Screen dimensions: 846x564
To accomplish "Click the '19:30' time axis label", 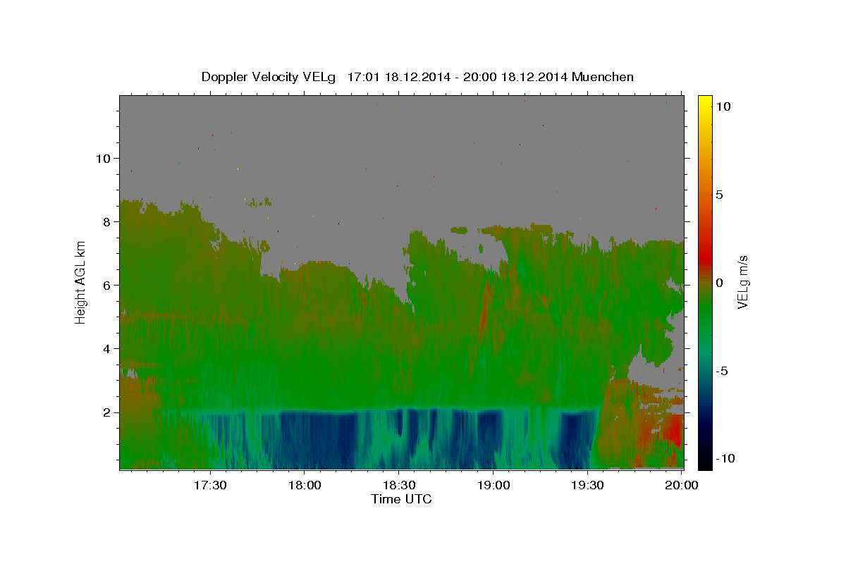I will tap(587, 485).
